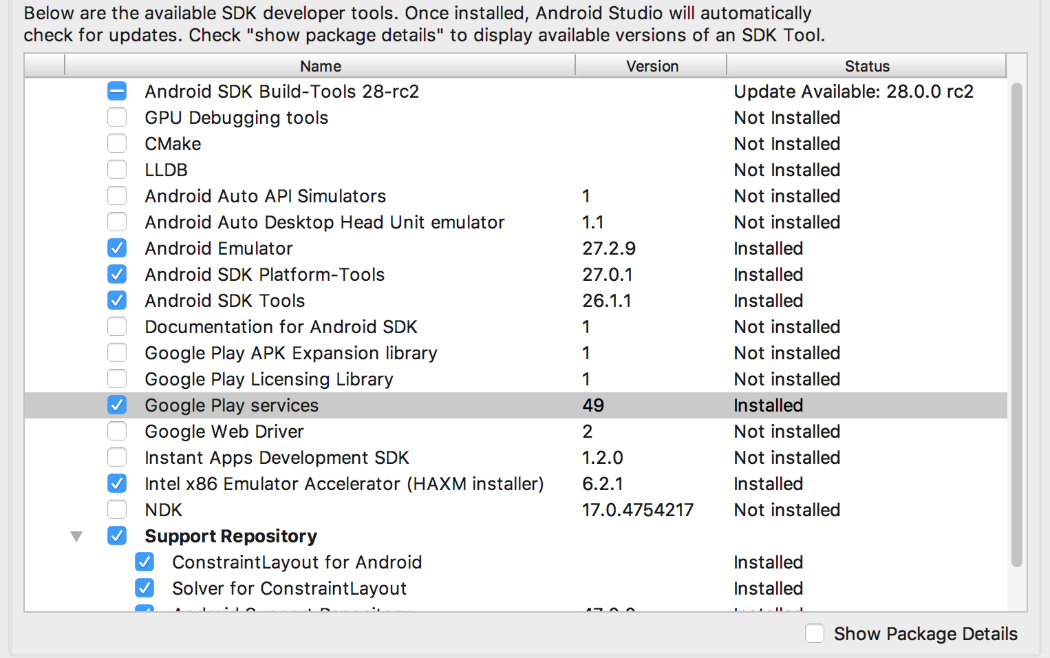Uncheck the Support Repository group checkbox

(117, 535)
